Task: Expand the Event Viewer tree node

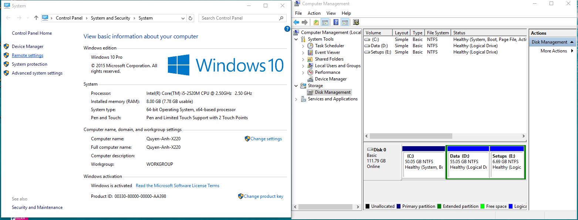Action: click(x=303, y=52)
